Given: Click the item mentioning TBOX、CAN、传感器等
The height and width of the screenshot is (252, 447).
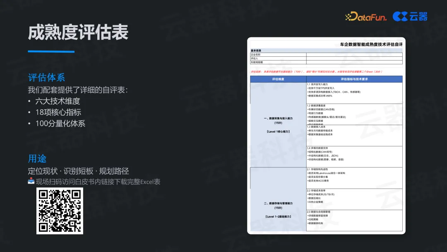Looking at the screenshot, I should point(334,92).
